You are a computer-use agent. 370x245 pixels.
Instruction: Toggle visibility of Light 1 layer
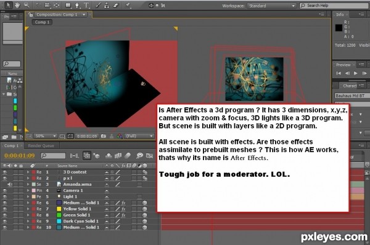(x=5, y=197)
